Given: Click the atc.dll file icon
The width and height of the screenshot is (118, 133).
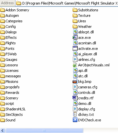Looking at the screenshot, I should pos(75,76).
